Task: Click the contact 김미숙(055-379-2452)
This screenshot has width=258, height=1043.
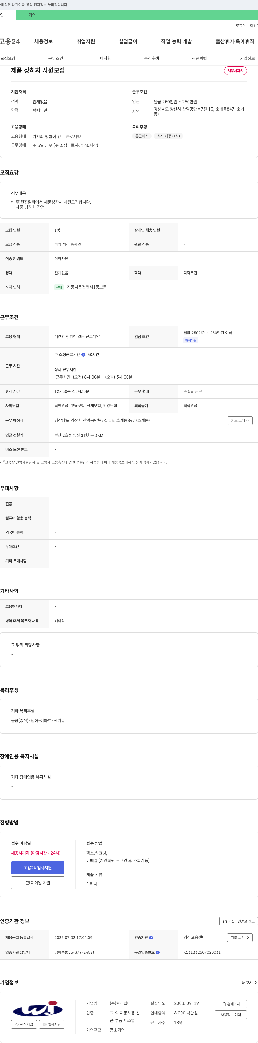Action: [x=74, y=952]
